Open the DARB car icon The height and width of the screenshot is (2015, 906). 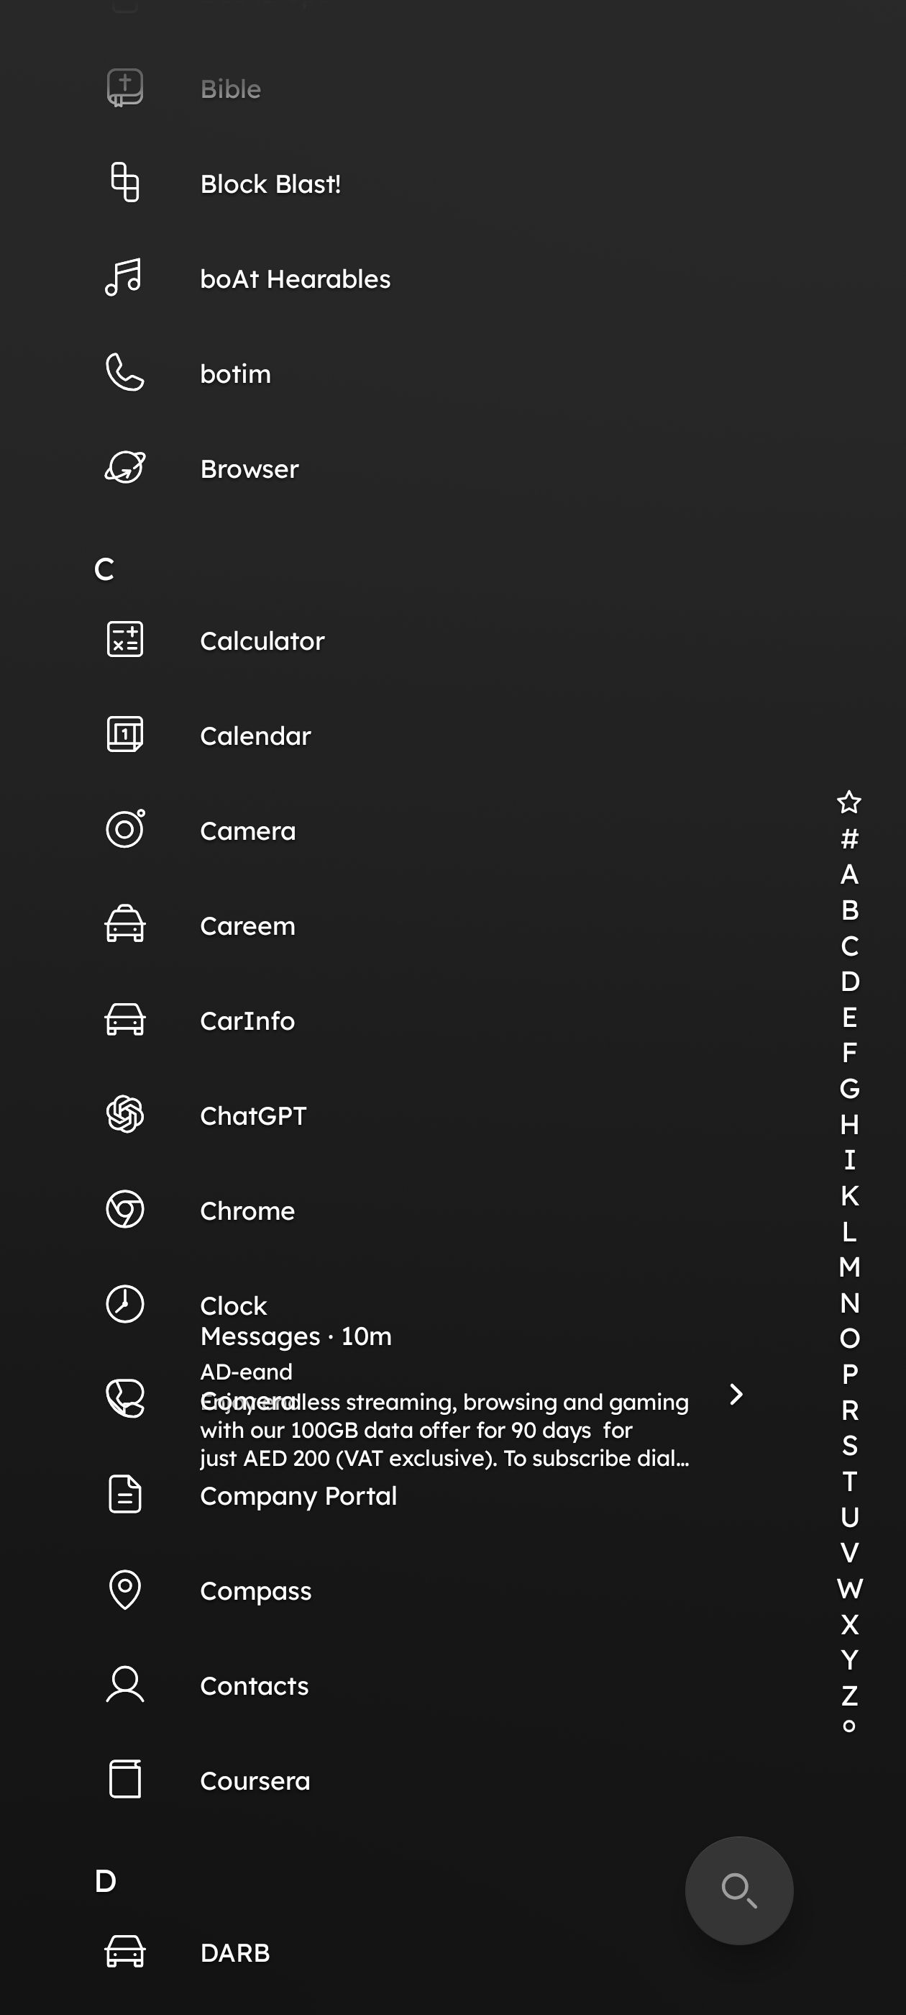pyautogui.click(x=125, y=1952)
